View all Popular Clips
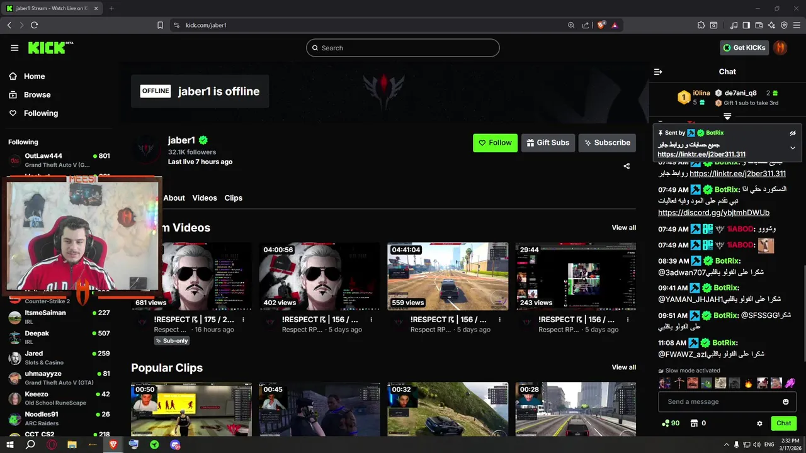Screen dimensions: 806x453 point(623,367)
